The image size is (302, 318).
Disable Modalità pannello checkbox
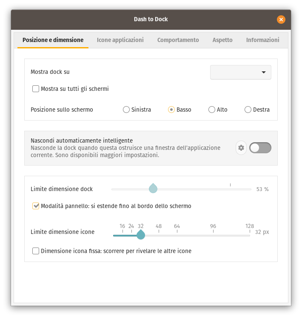36,206
